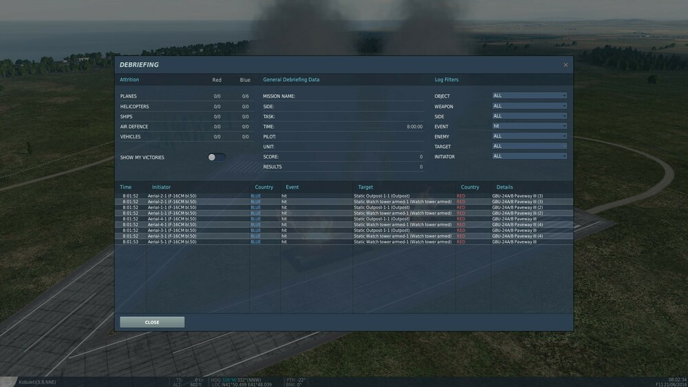The height and width of the screenshot is (387, 688).
Task: Click Country column header next to Details
Action: 470,187
